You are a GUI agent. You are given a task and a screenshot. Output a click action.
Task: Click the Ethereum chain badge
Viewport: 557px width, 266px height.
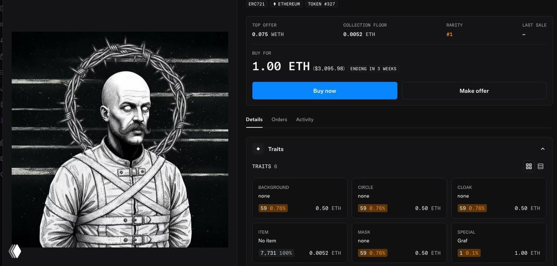[287, 4]
